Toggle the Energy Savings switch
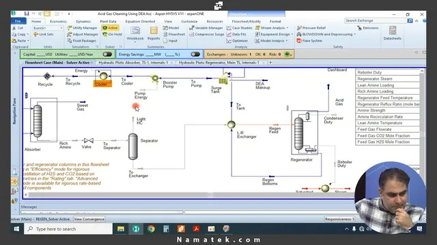This screenshot has height=245, width=437. [195, 54]
